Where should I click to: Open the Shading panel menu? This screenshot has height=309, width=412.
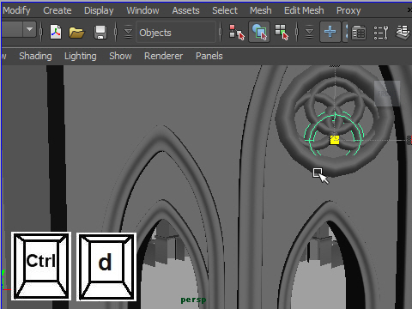[x=35, y=56]
